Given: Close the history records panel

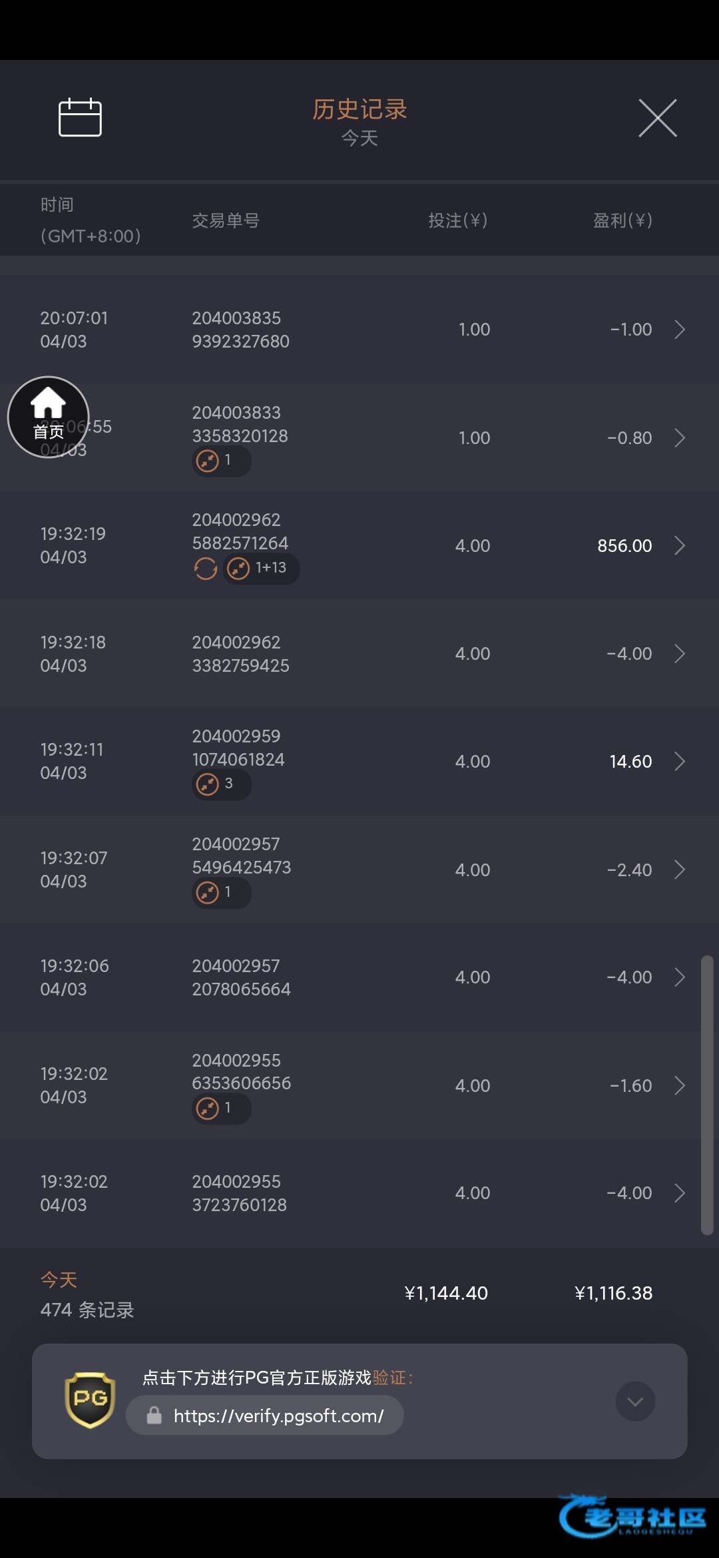Looking at the screenshot, I should 657,118.
